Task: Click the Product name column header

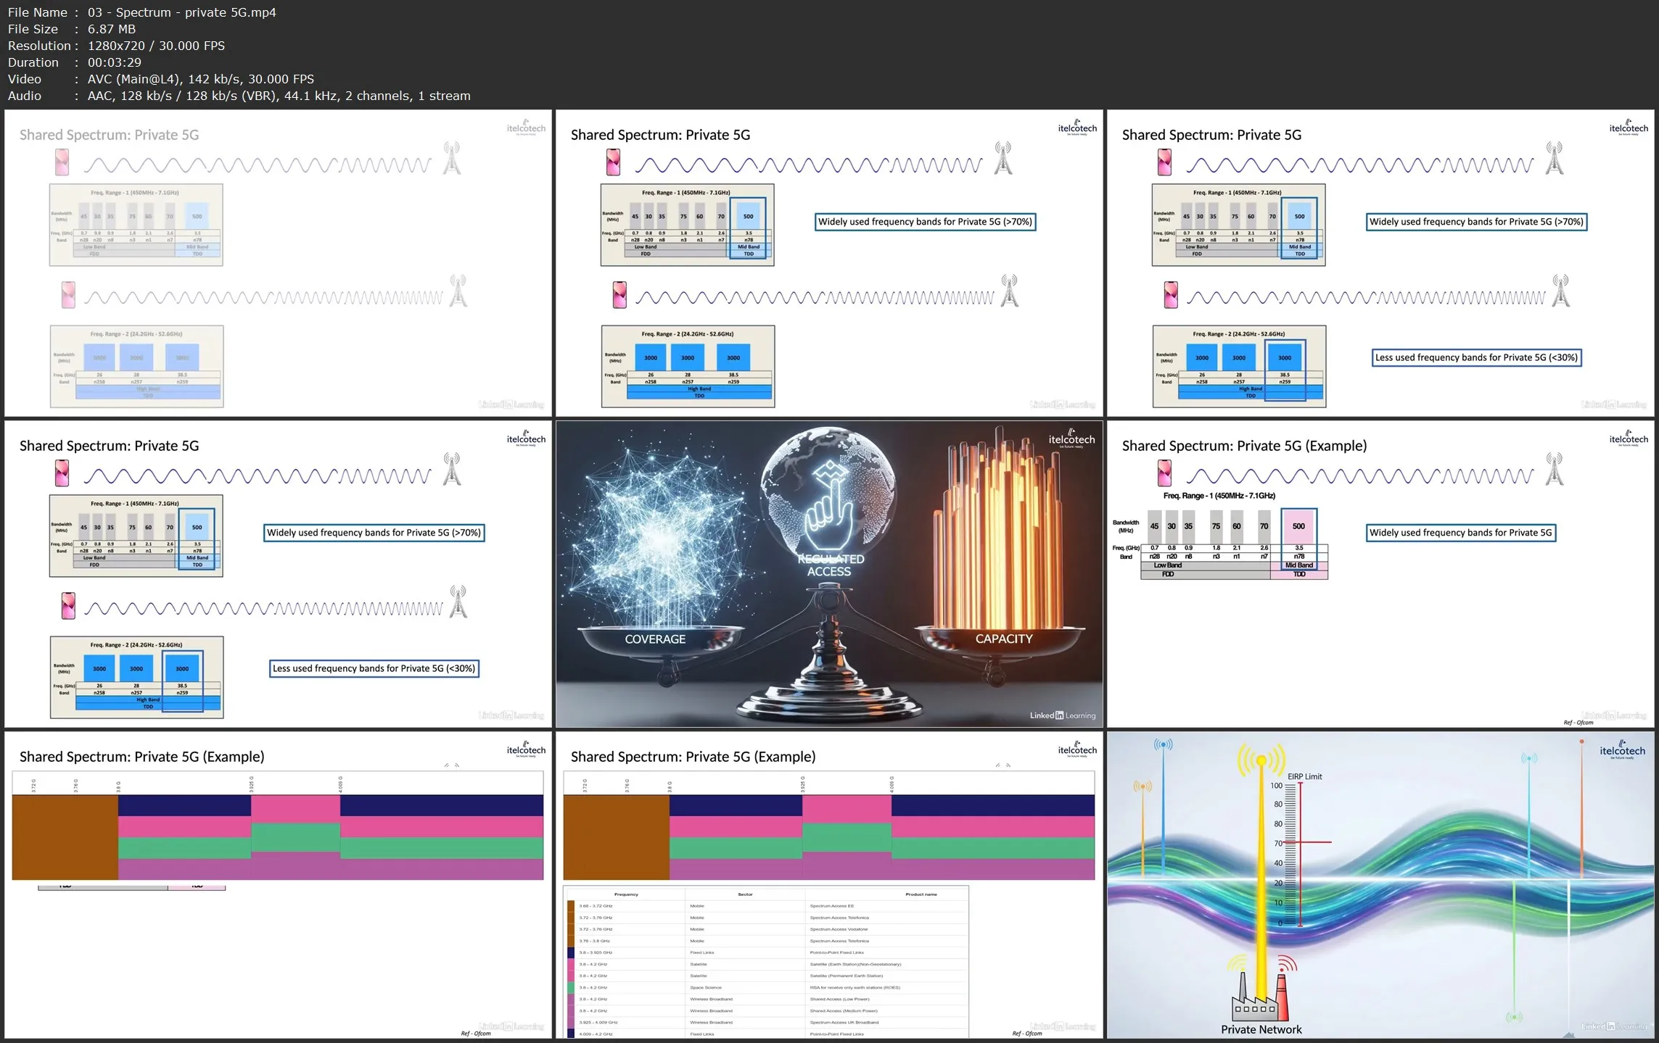Action: click(x=921, y=894)
